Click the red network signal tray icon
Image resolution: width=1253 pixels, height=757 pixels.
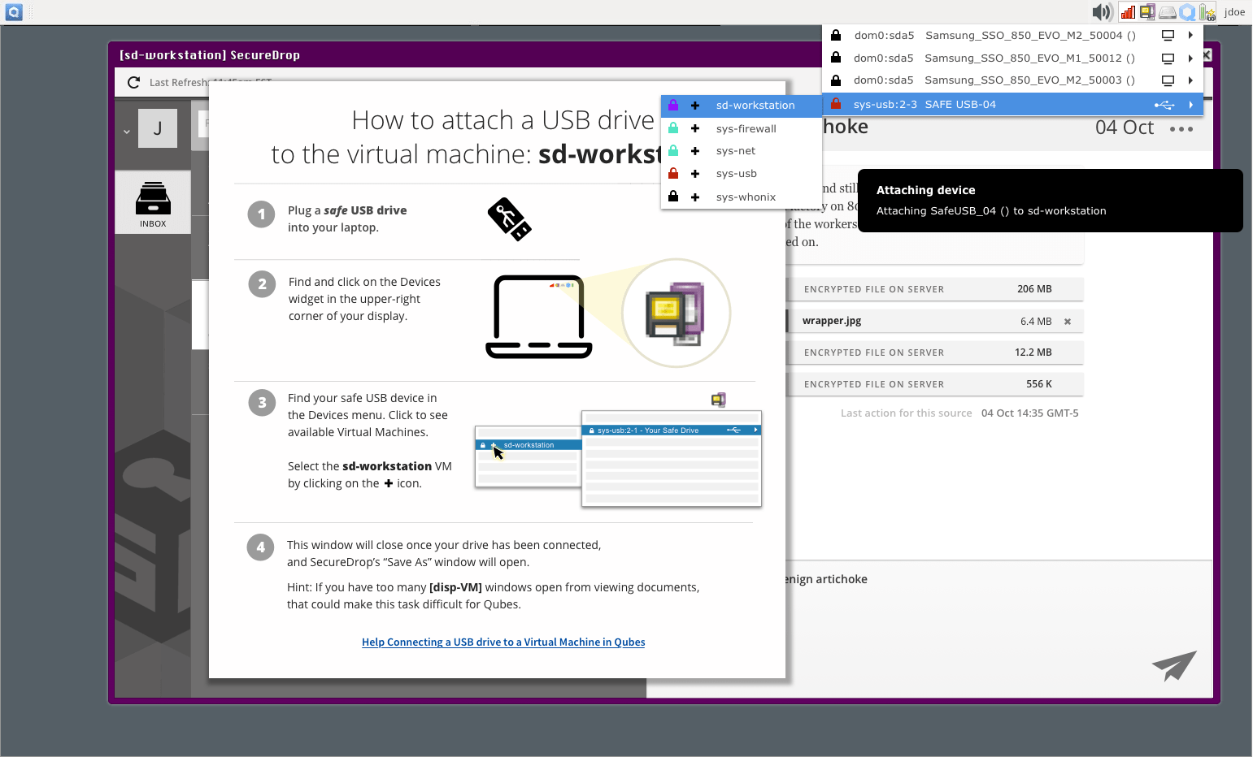click(x=1128, y=12)
